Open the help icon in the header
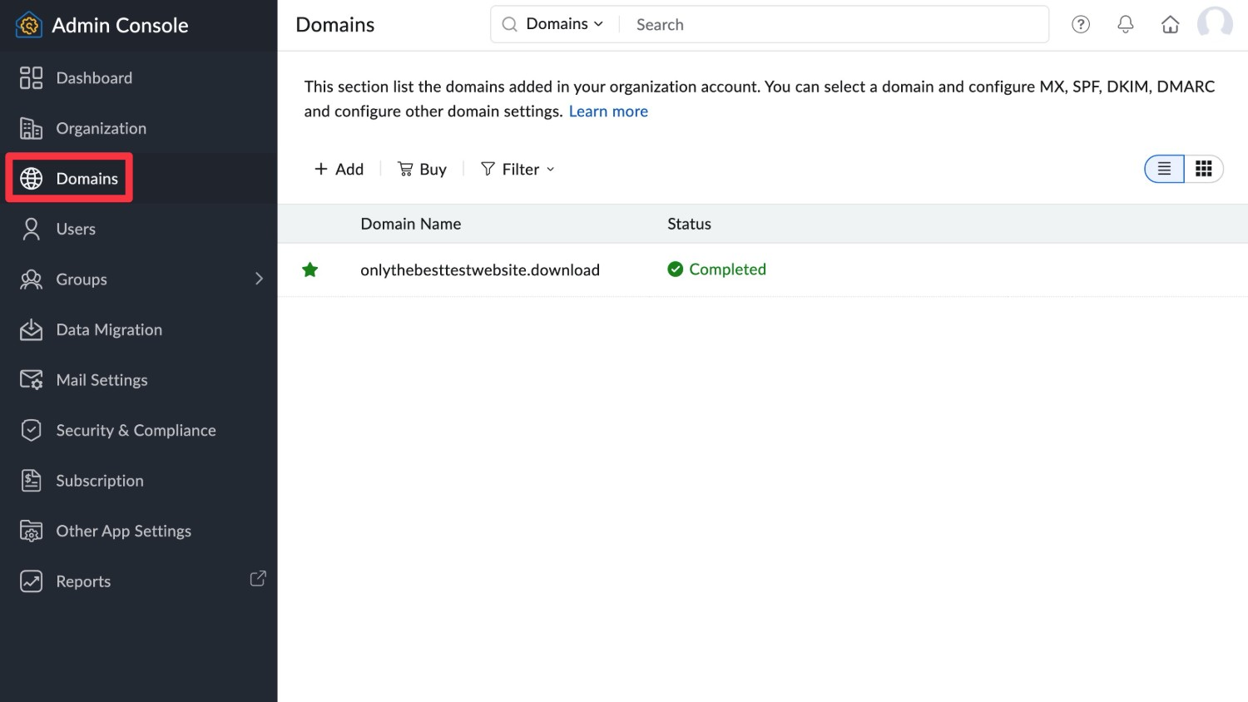Viewport: 1248px width, 702px height. coord(1080,24)
